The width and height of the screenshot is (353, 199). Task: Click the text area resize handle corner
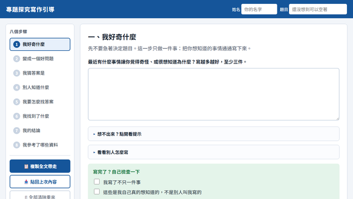point(338,118)
